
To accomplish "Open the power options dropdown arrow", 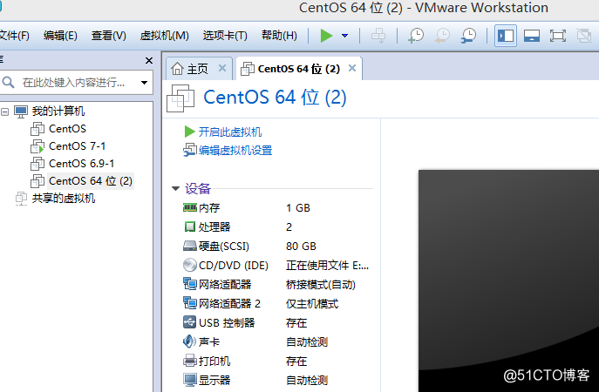I will pos(345,36).
